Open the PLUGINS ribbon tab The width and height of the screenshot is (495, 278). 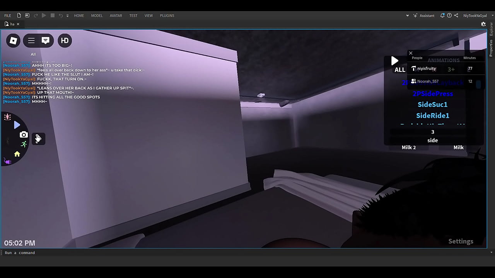point(167,15)
